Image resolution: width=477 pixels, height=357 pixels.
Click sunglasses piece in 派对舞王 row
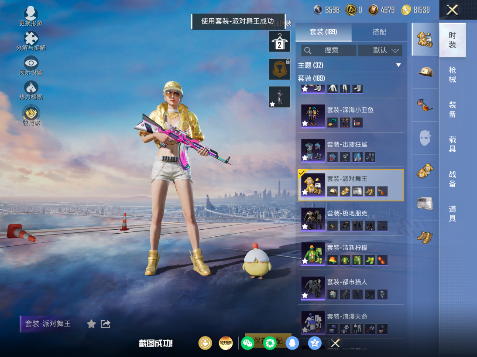tap(382, 191)
